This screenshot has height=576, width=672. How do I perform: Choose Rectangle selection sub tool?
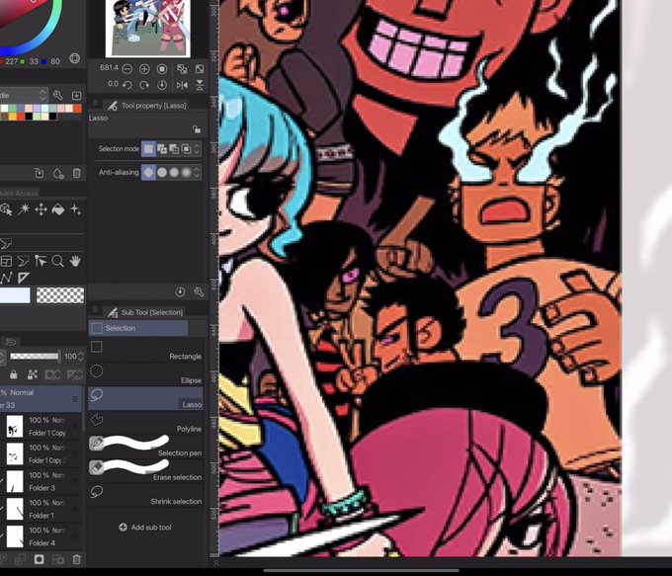pyautogui.click(x=145, y=351)
